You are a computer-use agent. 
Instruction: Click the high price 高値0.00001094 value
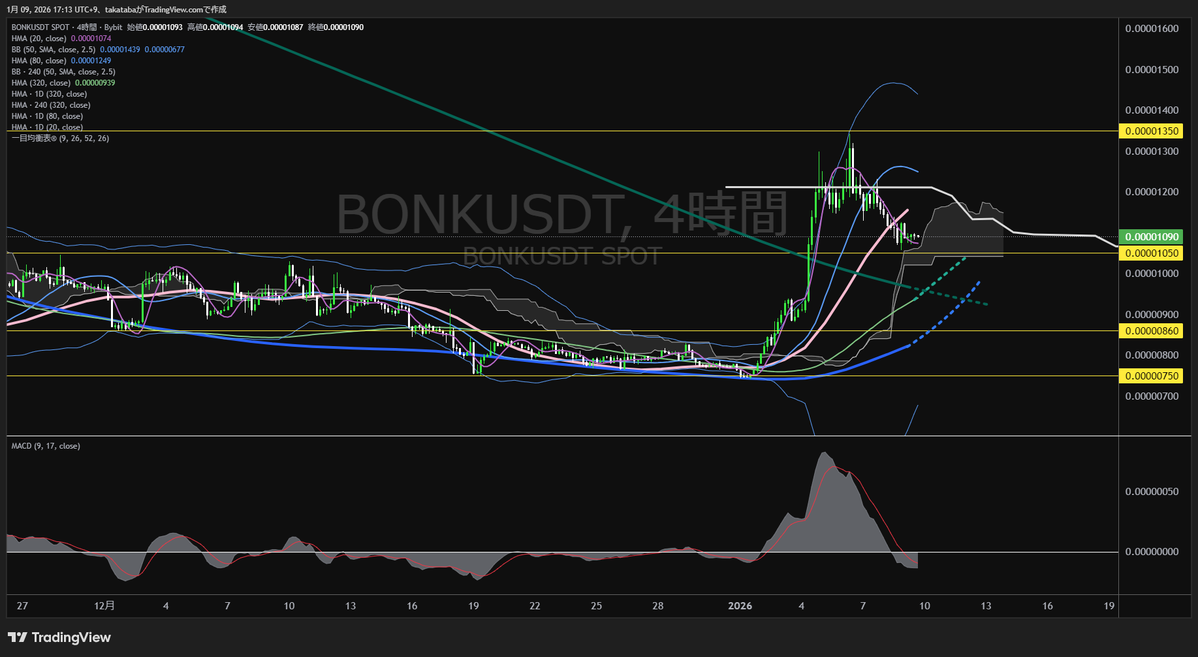click(x=215, y=27)
